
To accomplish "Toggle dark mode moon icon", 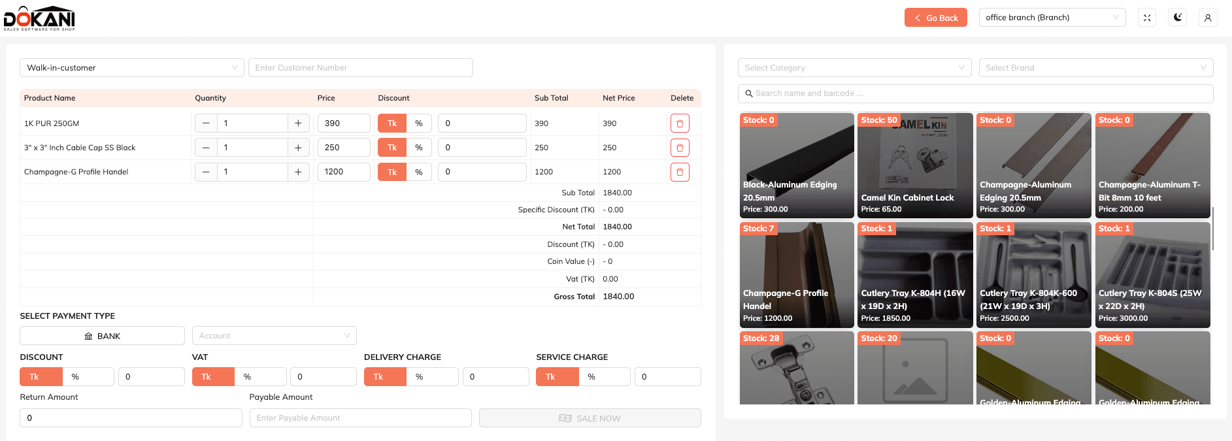I will (x=1178, y=18).
